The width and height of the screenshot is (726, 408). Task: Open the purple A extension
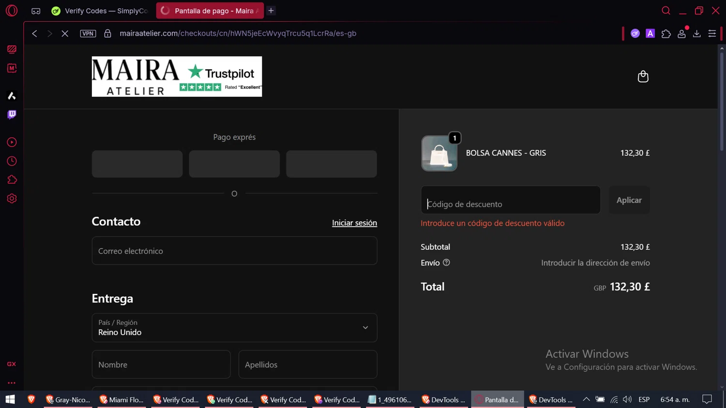tap(650, 33)
